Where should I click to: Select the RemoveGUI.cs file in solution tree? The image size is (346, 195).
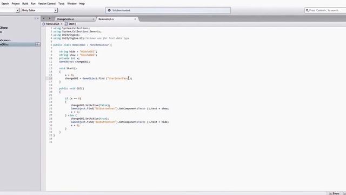[20, 44]
